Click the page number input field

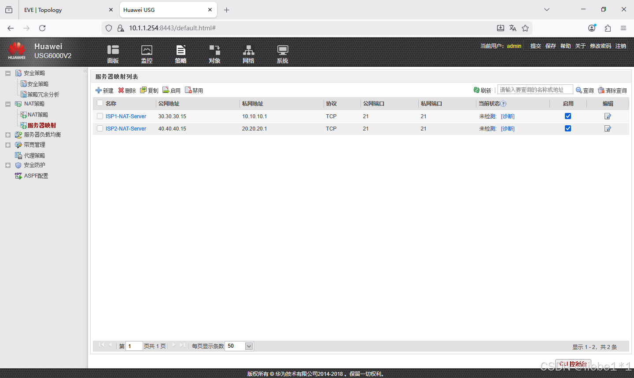tap(134, 346)
